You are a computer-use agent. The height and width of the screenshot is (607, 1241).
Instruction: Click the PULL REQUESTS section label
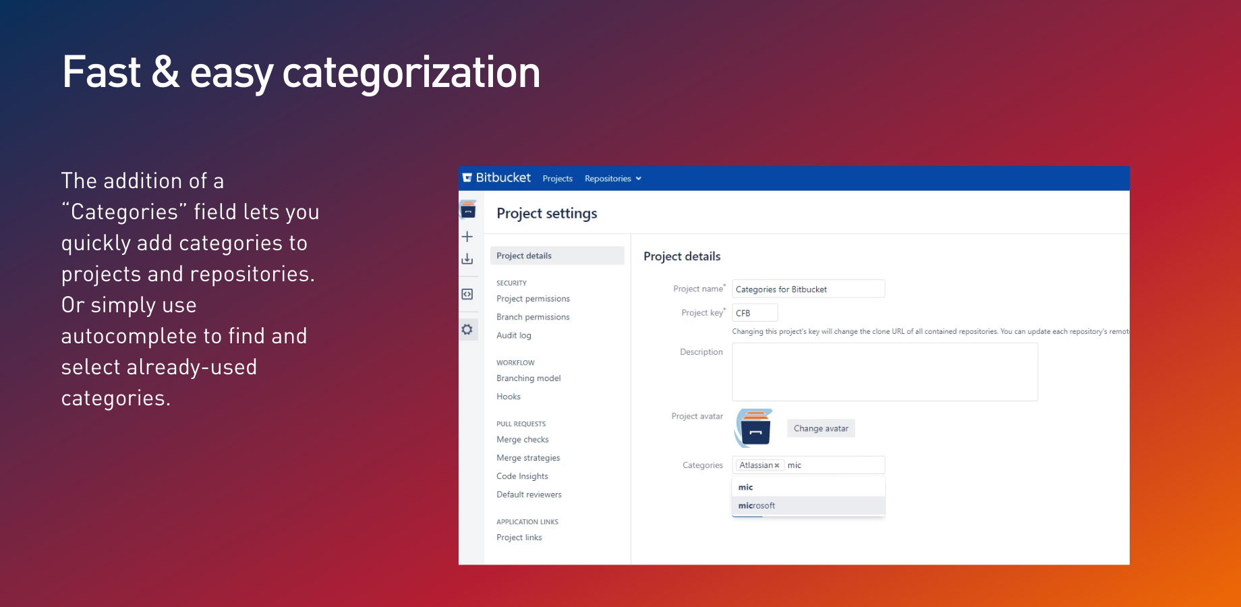[x=521, y=424]
